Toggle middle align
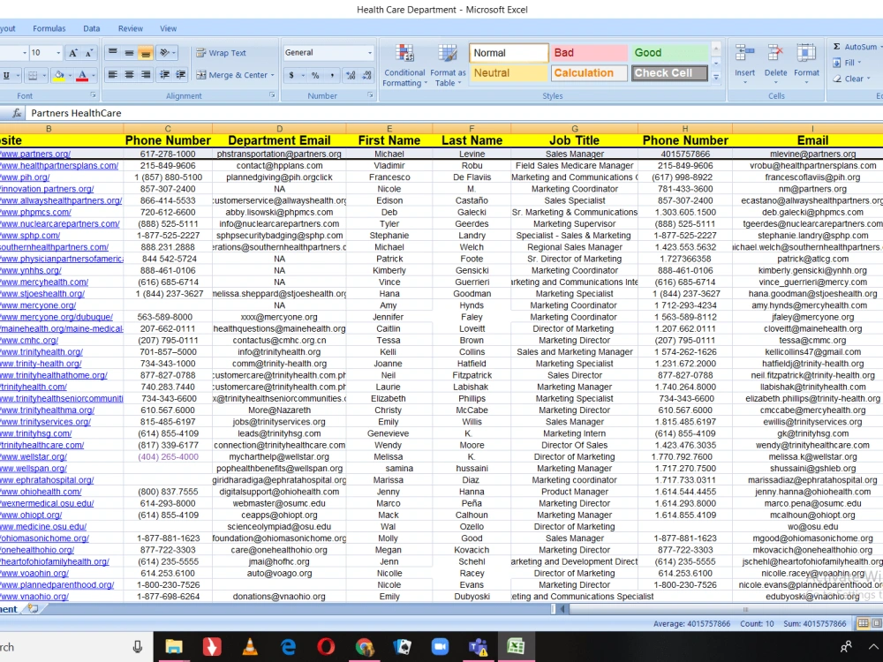 [129, 53]
